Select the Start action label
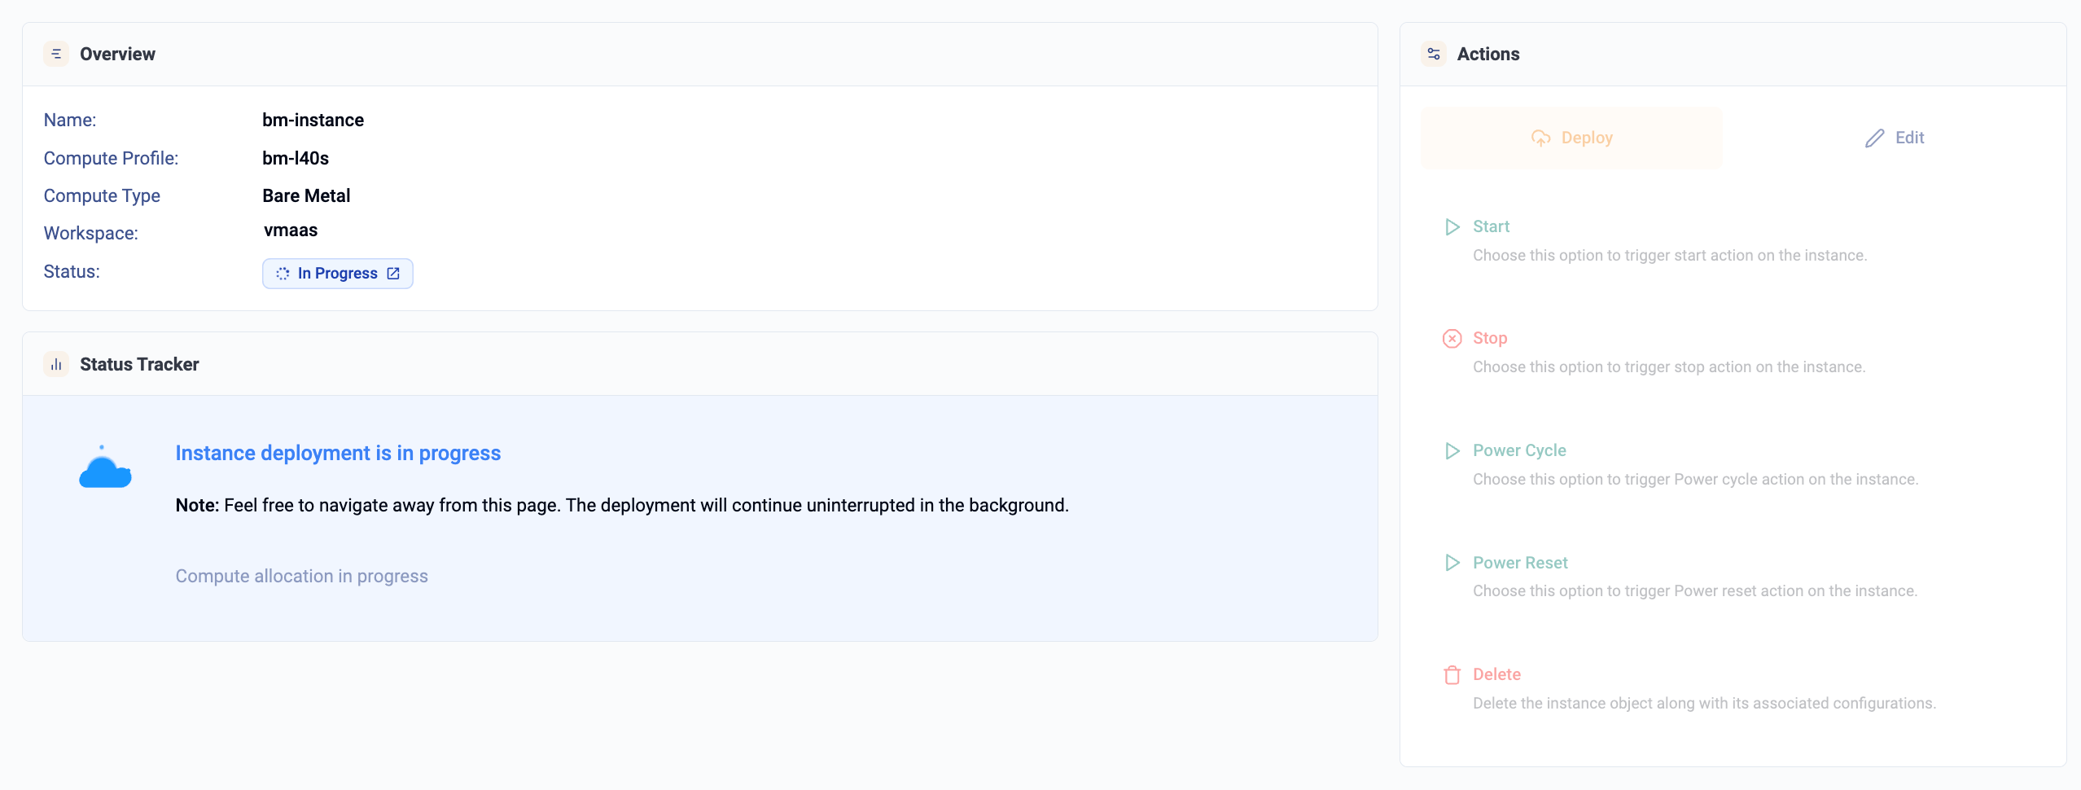 (x=1491, y=226)
